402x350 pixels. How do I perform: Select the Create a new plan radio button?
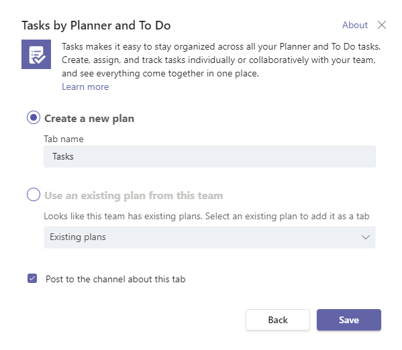pyautogui.click(x=34, y=117)
